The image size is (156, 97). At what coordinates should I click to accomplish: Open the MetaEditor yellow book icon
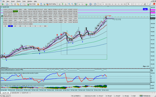pyautogui.click(x=38, y=4)
